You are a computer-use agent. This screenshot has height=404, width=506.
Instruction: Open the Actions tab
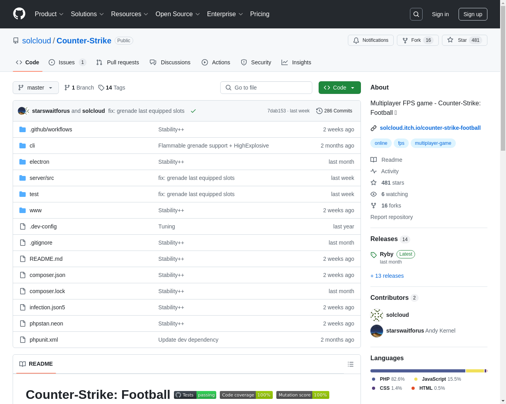pyautogui.click(x=216, y=62)
